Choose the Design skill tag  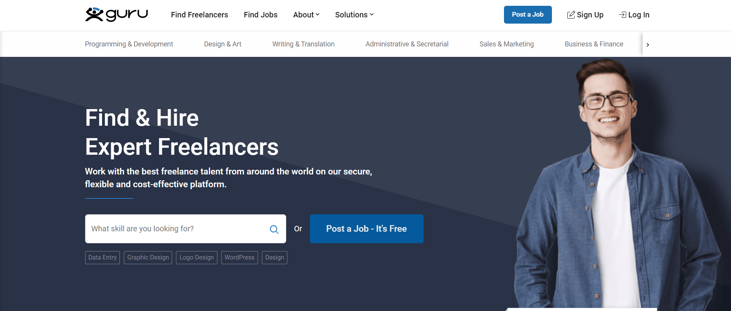[275, 258]
